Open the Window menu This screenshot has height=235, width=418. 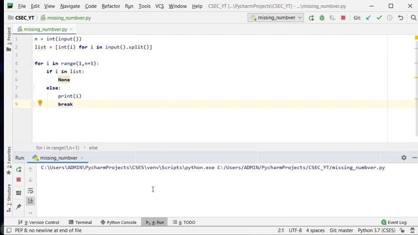click(x=178, y=6)
